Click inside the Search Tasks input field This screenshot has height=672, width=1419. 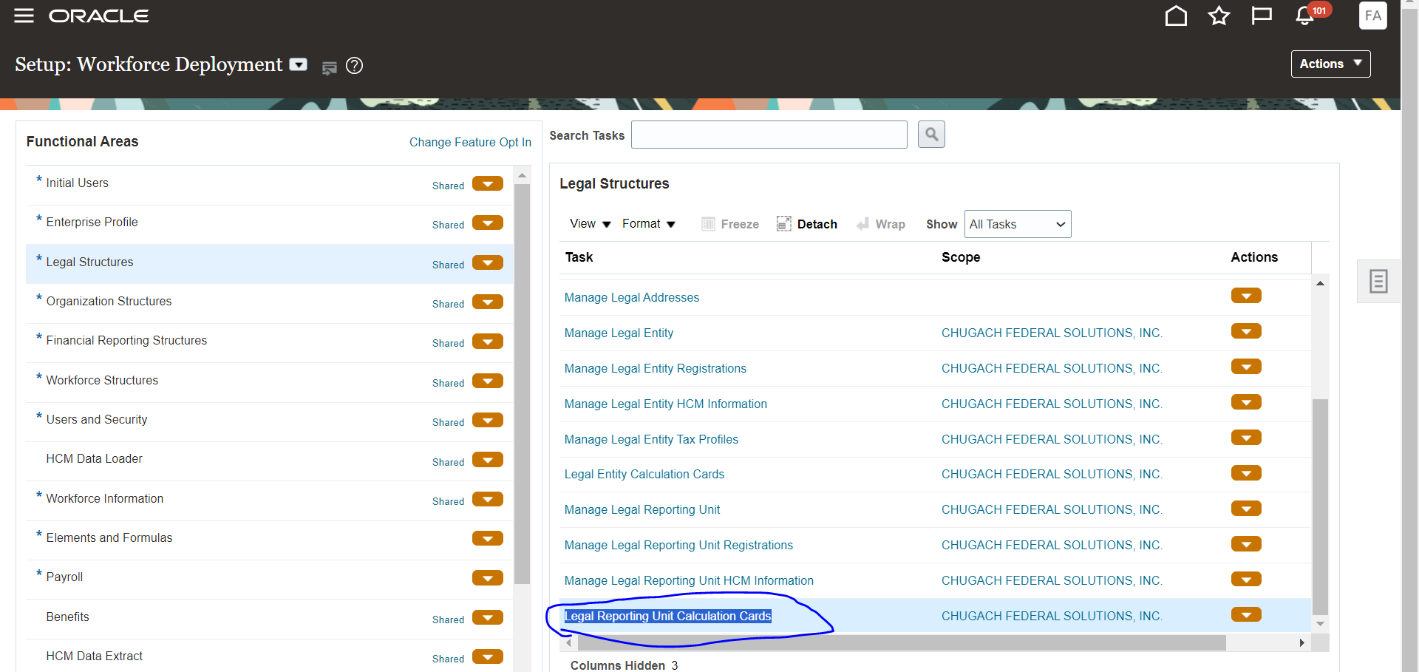(769, 134)
